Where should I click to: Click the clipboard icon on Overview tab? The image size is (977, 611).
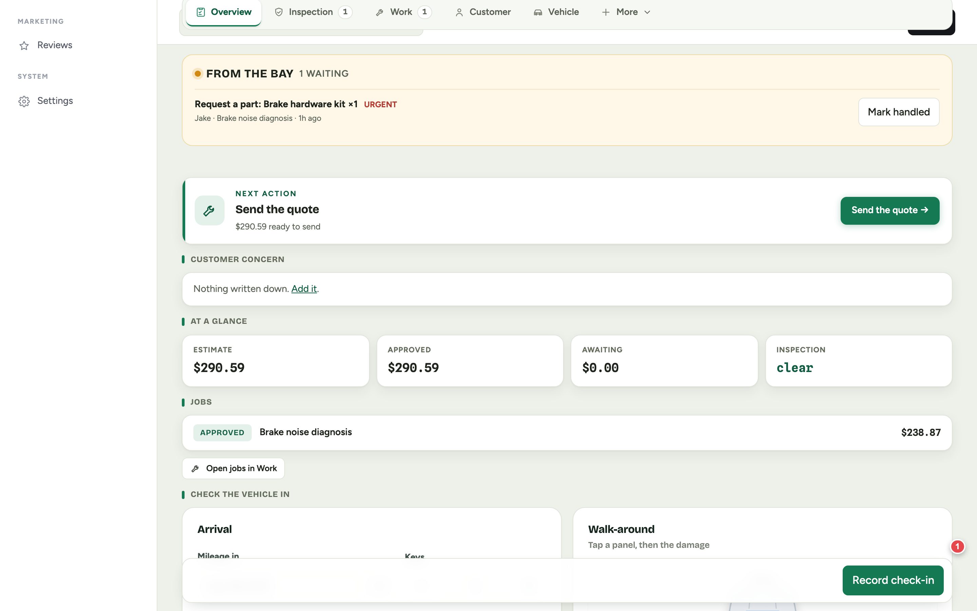pyautogui.click(x=200, y=12)
